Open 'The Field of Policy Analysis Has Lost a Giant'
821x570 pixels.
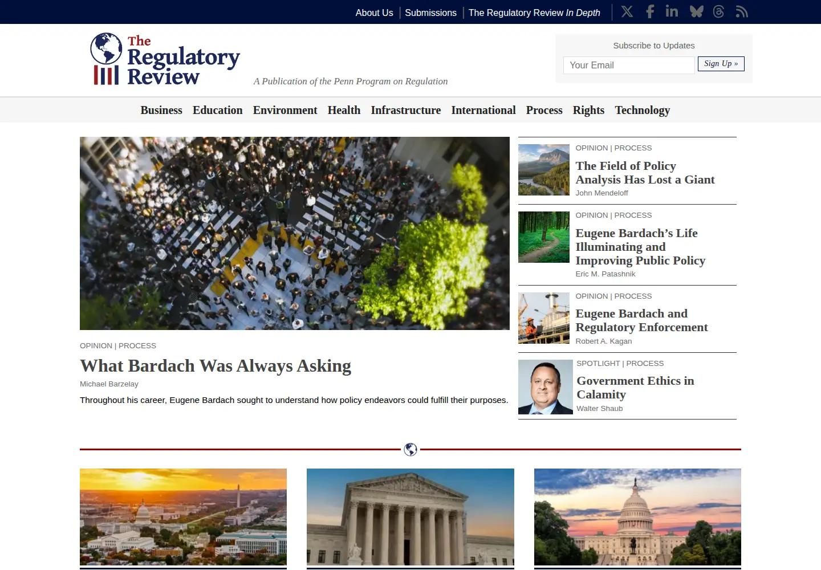pos(645,173)
